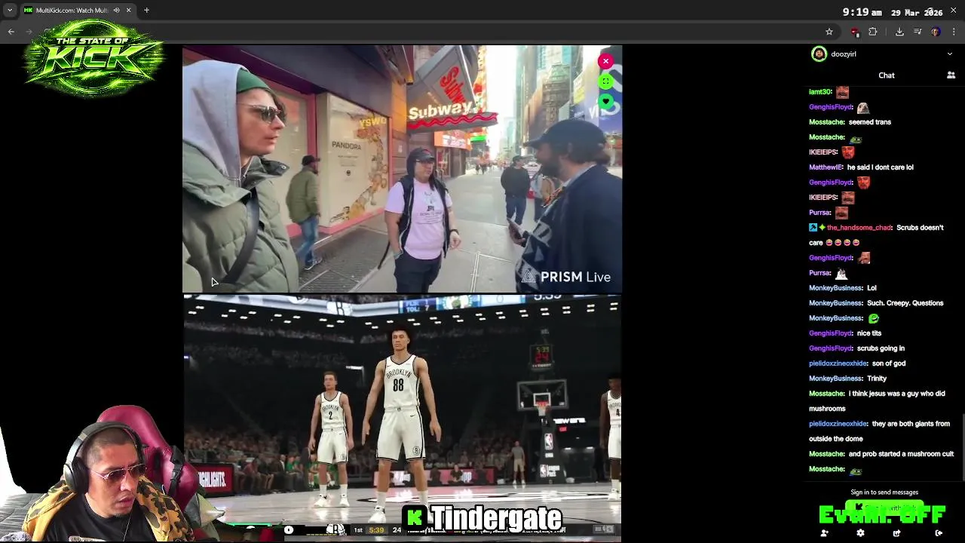Close the top stream with the pink X
The width and height of the screenshot is (965, 543).
pyautogui.click(x=605, y=61)
